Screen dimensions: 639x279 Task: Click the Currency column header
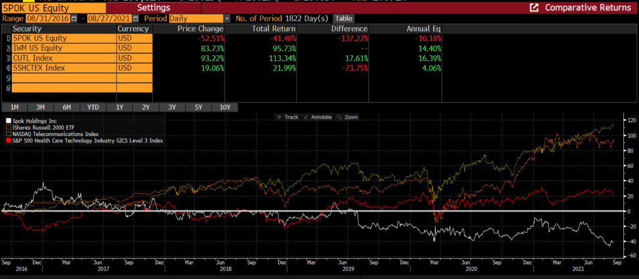pos(135,29)
